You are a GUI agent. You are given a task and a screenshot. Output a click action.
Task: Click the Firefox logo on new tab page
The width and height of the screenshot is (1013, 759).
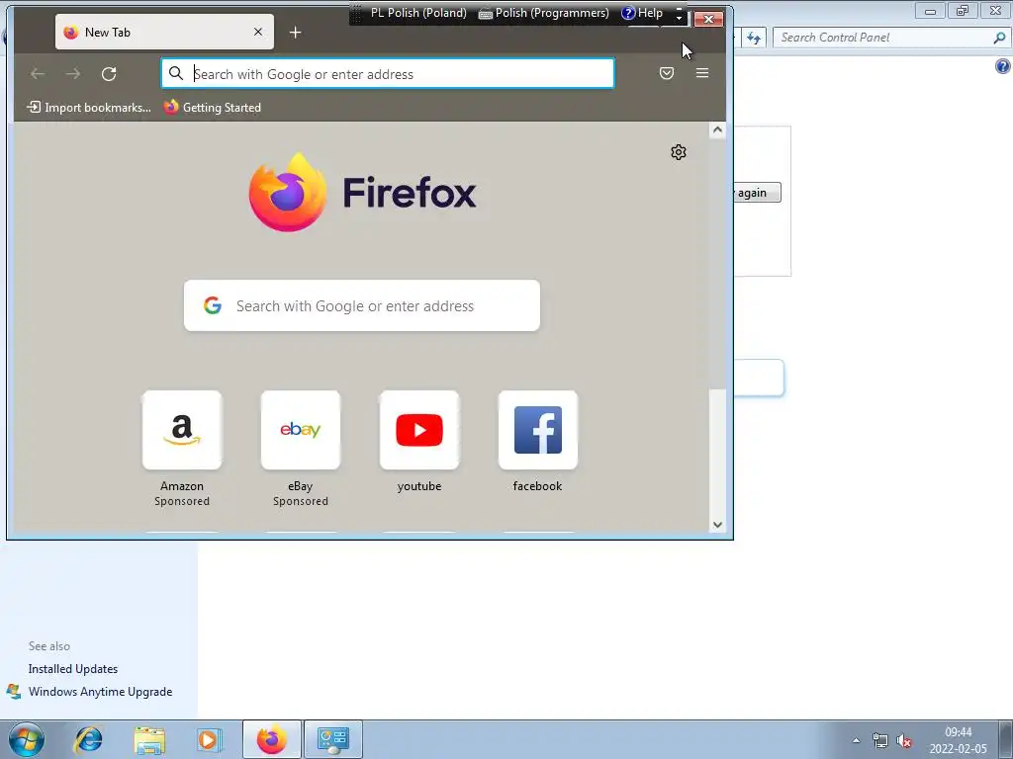pos(362,193)
